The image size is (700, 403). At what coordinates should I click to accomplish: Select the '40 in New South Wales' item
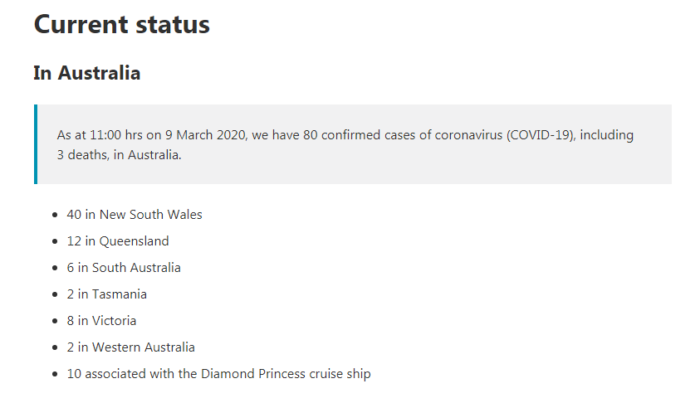(x=135, y=215)
